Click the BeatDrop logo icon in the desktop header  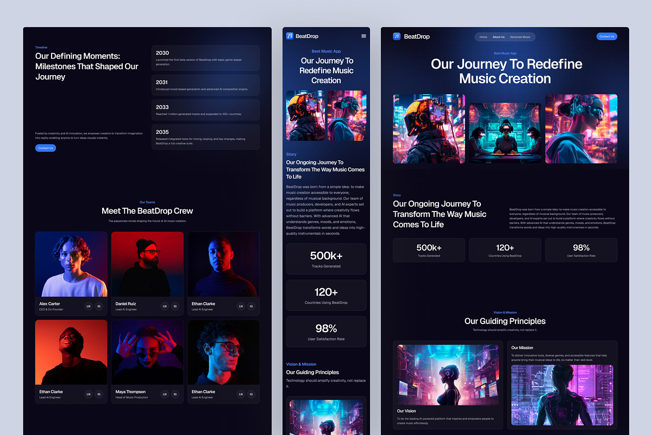pyautogui.click(x=397, y=36)
